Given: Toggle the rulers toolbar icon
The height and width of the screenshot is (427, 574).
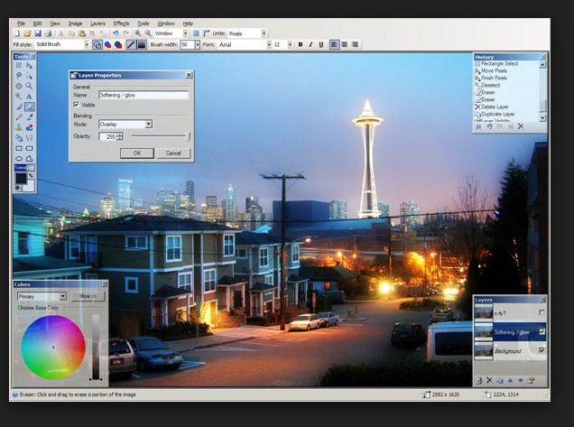Looking at the screenshot, I should click(206, 33).
